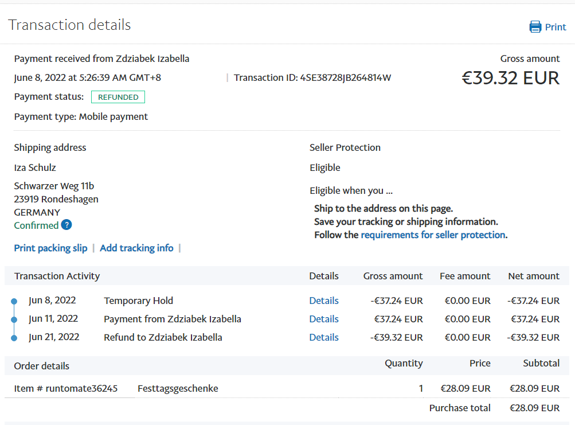This screenshot has height=425, width=575.
Task: Open requirements for seller protection link
Action: [433, 235]
